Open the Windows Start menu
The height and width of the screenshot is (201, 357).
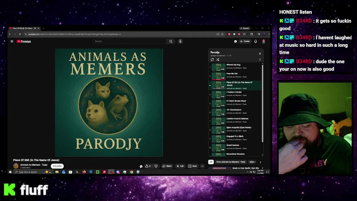point(10,172)
